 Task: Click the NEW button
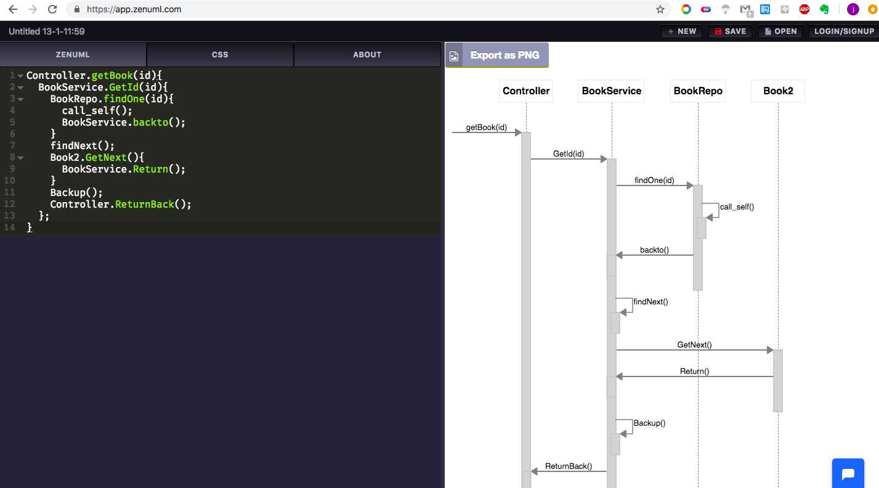(x=682, y=31)
